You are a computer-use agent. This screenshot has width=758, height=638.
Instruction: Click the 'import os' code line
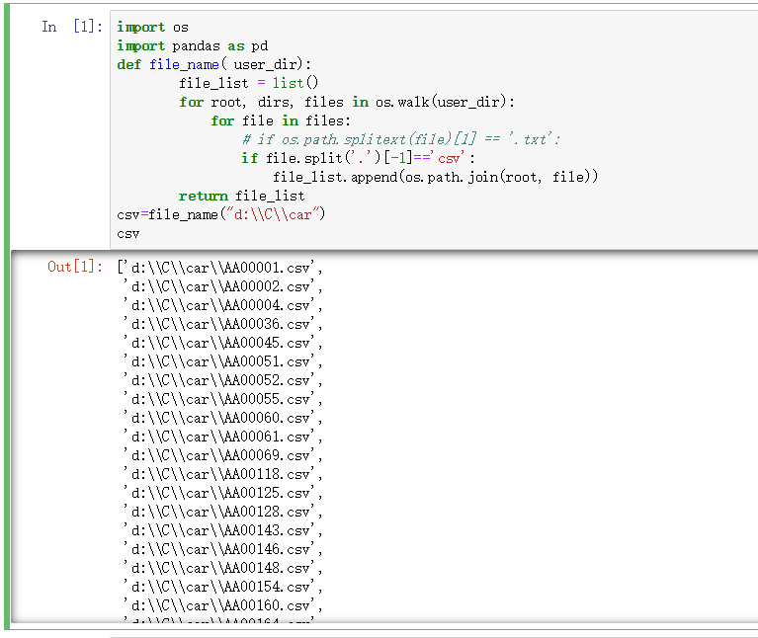(x=153, y=27)
